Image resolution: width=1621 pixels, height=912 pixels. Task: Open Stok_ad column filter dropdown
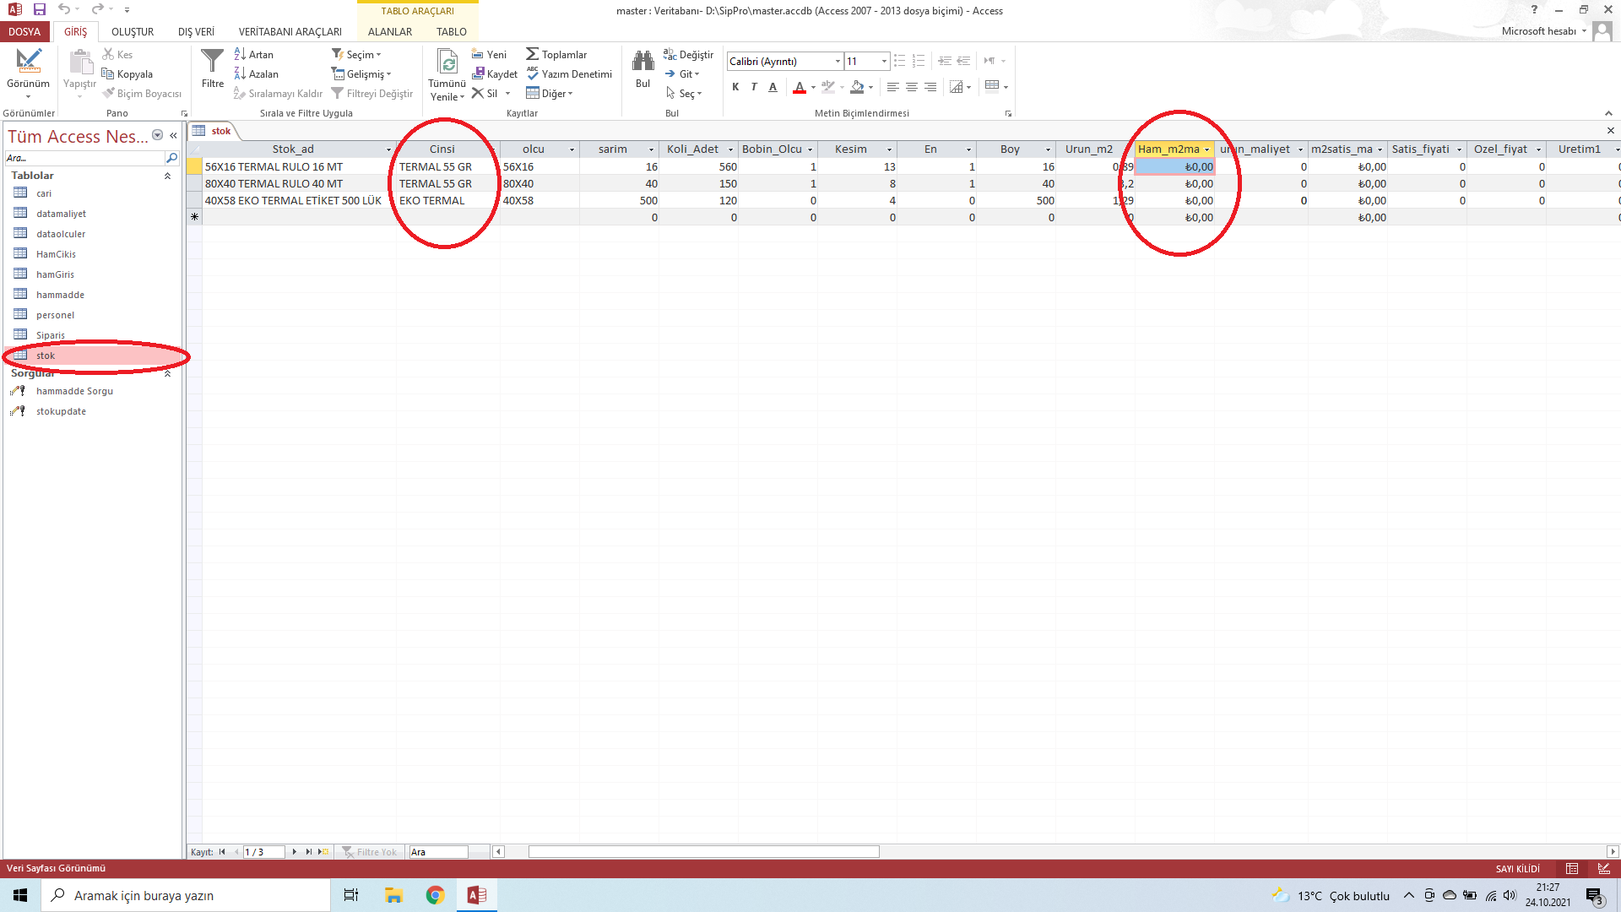tap(388, 149)
